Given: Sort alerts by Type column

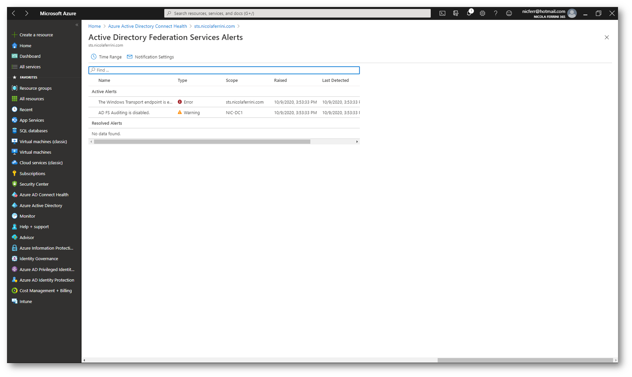Looking at the screenshot, I should (182, 80).
